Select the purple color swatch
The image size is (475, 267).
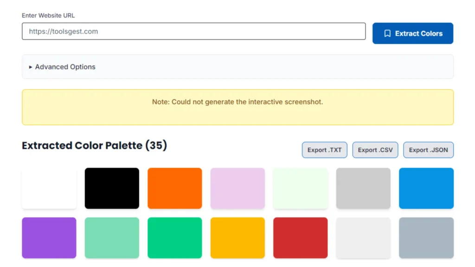tap(49, 238)
